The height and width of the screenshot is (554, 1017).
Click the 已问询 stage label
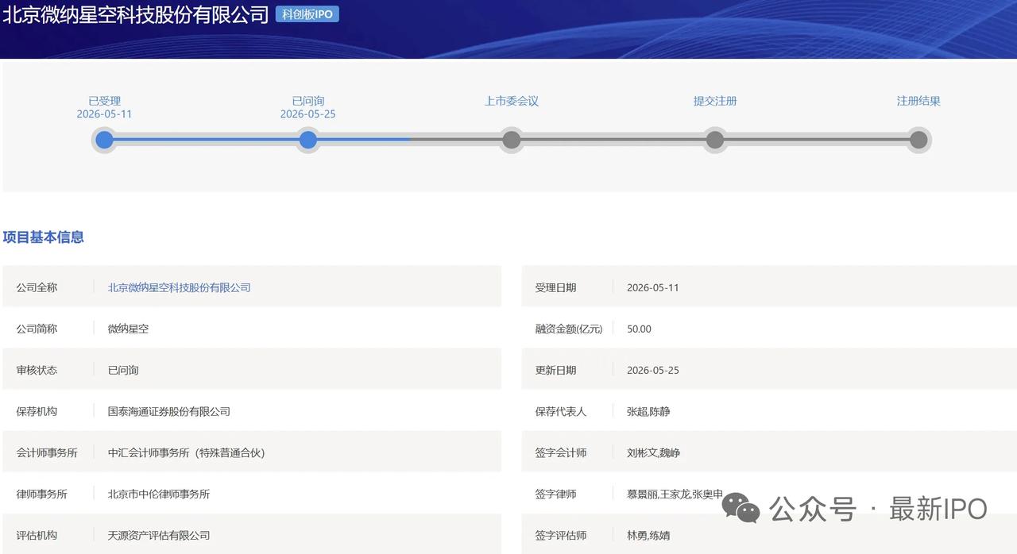coord(308,101)
